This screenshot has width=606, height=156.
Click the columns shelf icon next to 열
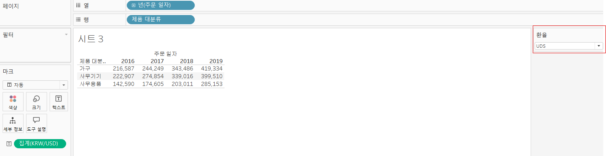click(78, 6)
